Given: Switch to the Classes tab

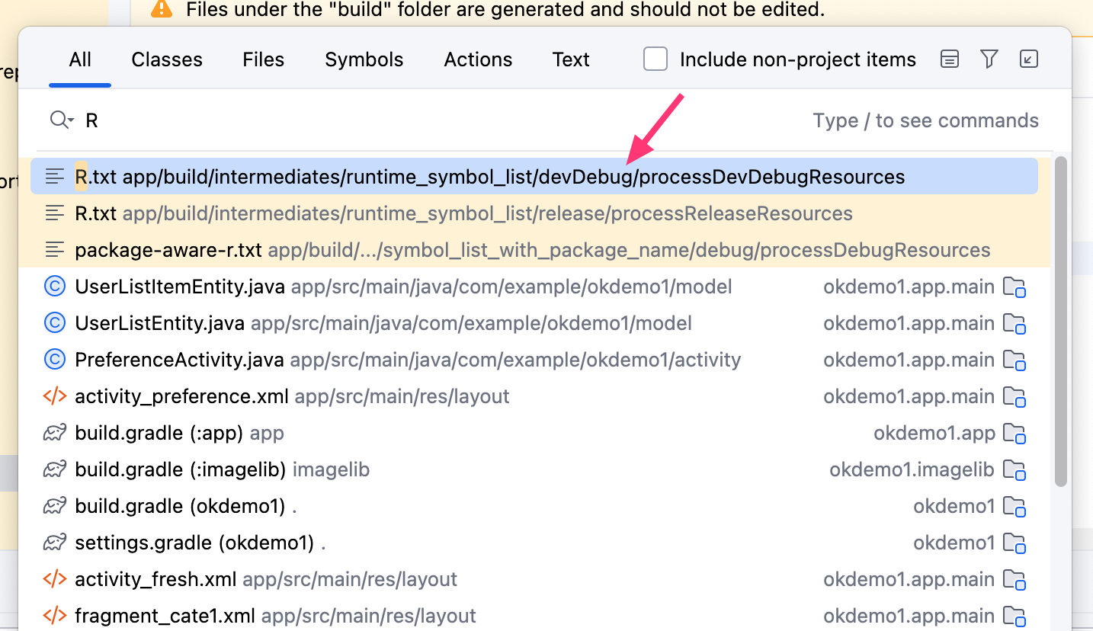Looking at the screenshot, I should (167, 59).
